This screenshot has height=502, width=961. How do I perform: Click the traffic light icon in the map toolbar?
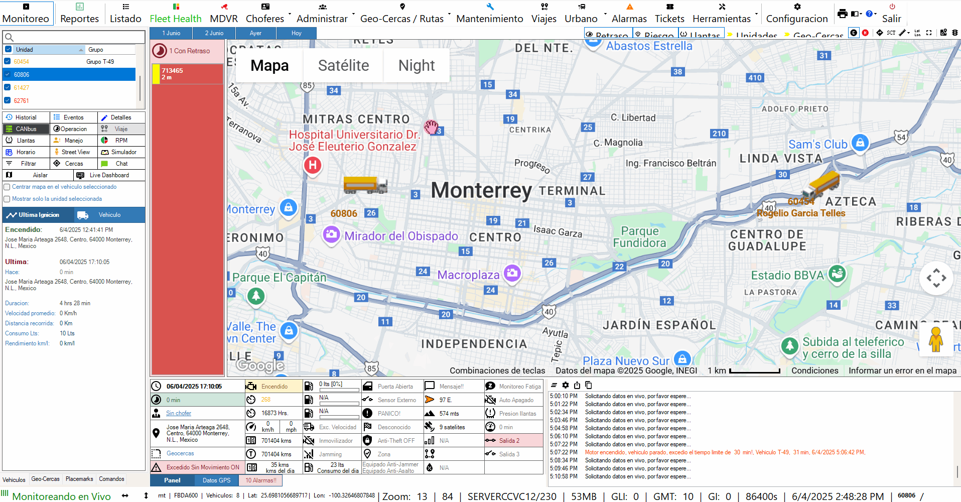pyautogui.click(x=954, y=33)
